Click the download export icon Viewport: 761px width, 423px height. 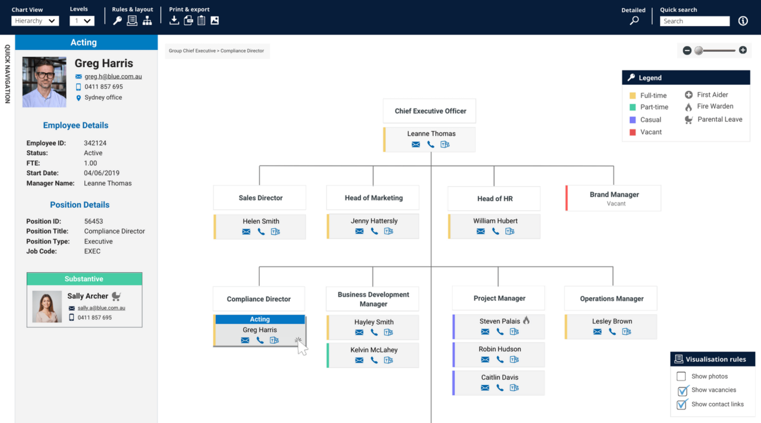pyautogui.click(x=174, y=20)
